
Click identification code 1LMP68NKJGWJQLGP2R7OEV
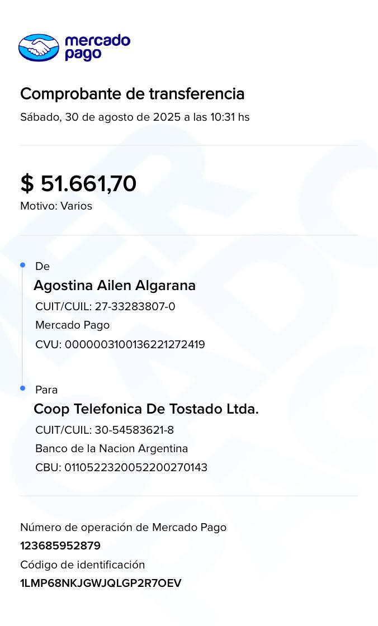click(x=101, y=584)
